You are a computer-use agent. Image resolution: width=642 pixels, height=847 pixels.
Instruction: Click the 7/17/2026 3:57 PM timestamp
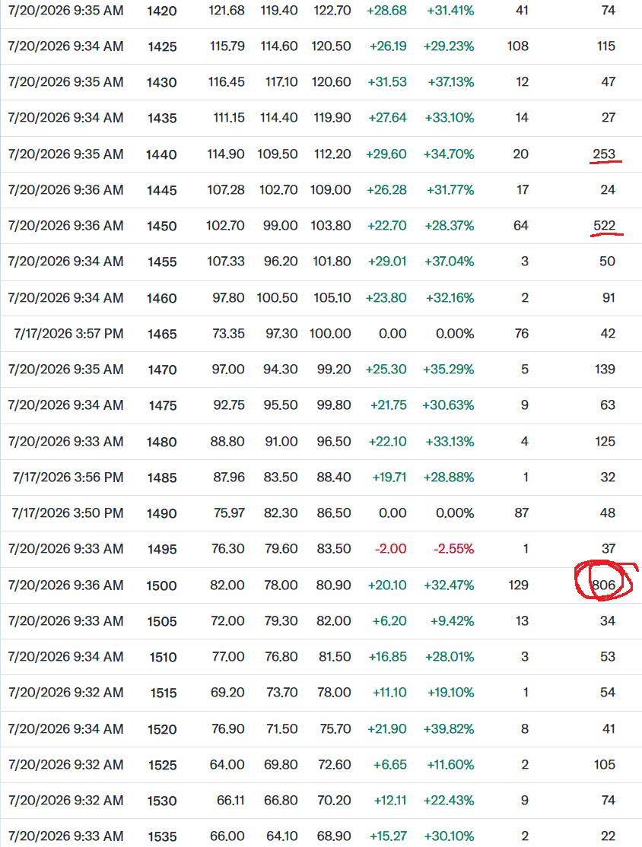[x=68, y=334]
